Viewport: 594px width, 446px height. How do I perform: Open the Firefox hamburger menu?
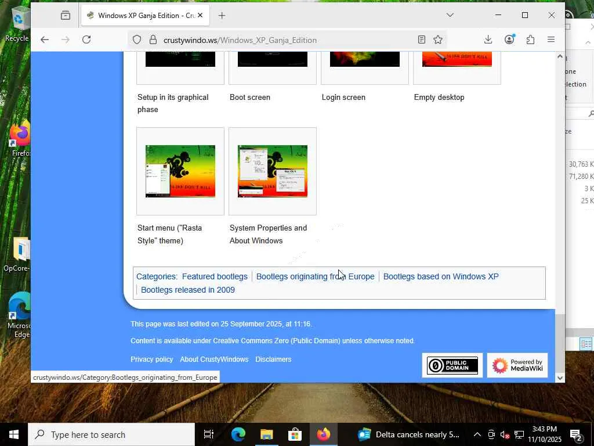click(x=551, y=39)
